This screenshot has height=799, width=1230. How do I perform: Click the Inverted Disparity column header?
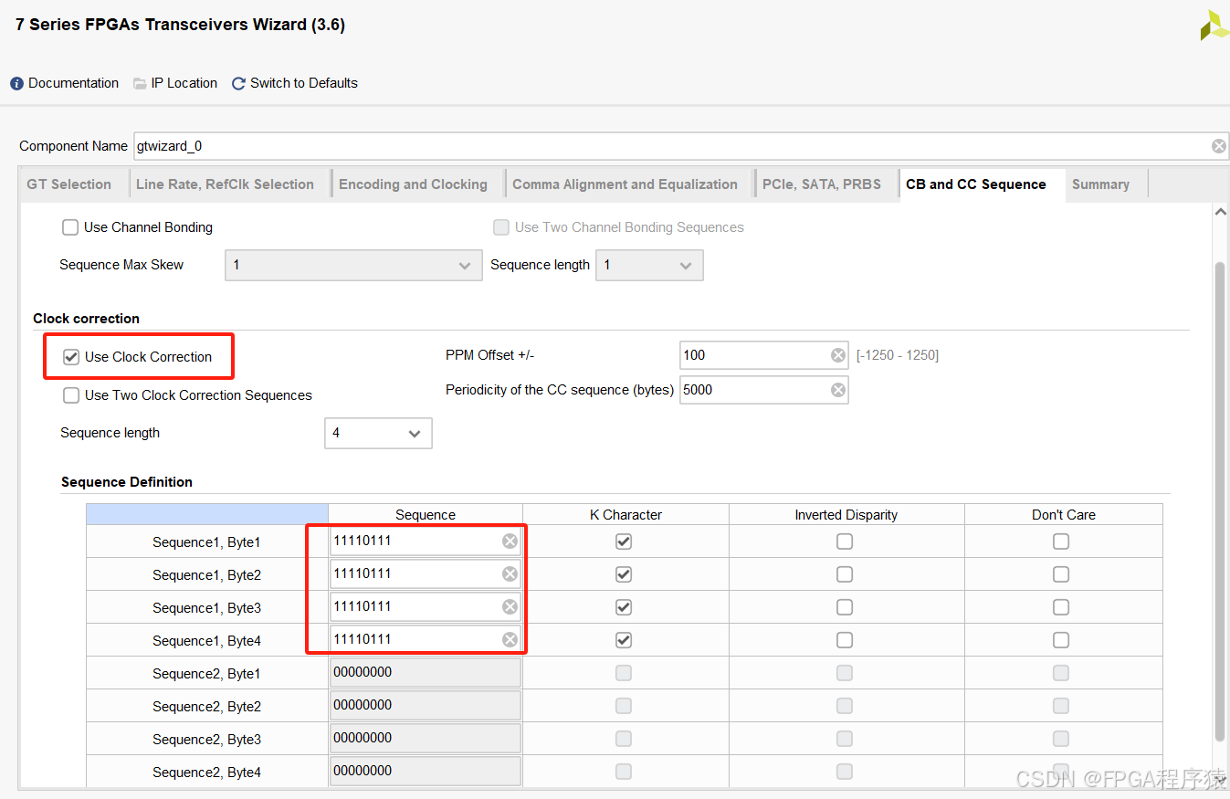[846, 515]
